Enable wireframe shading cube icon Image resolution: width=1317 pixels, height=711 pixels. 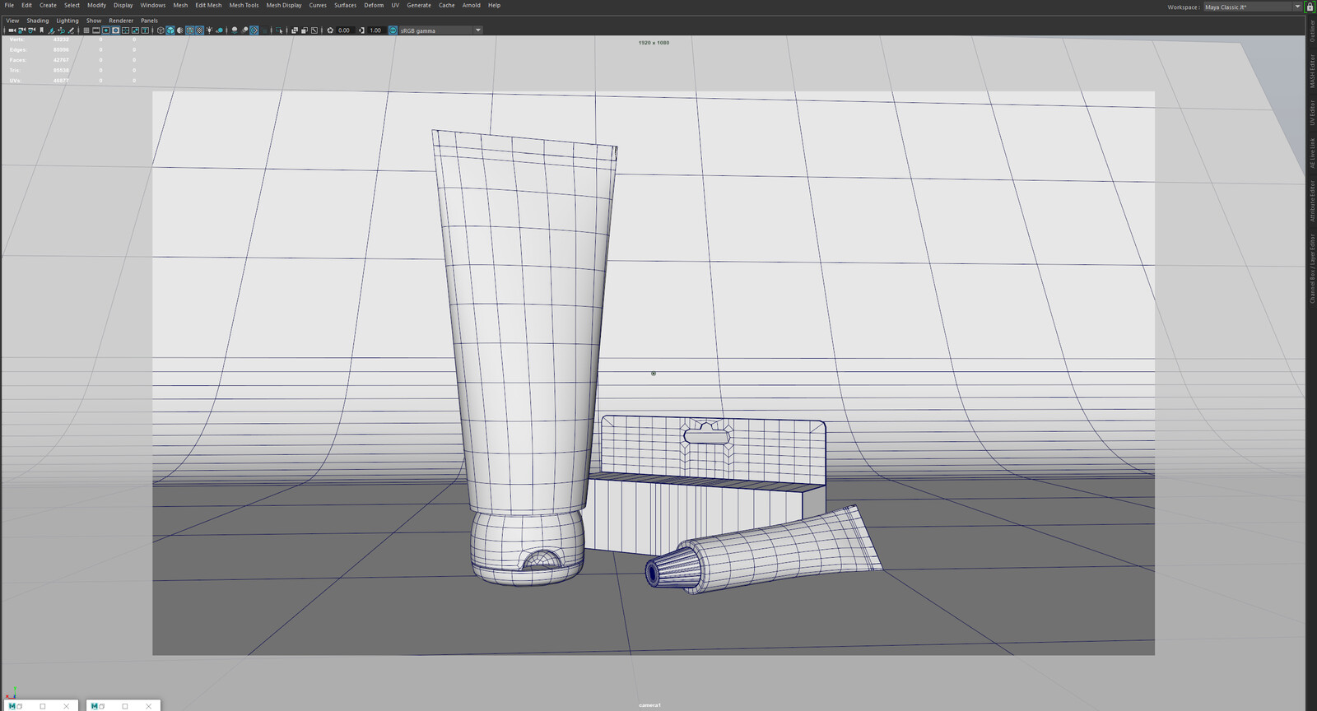click(x=161, y=30)
